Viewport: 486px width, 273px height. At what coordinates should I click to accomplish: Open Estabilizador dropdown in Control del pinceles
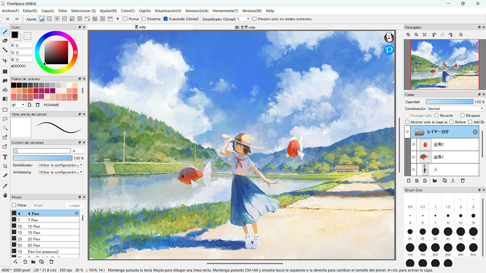point(60,165)
